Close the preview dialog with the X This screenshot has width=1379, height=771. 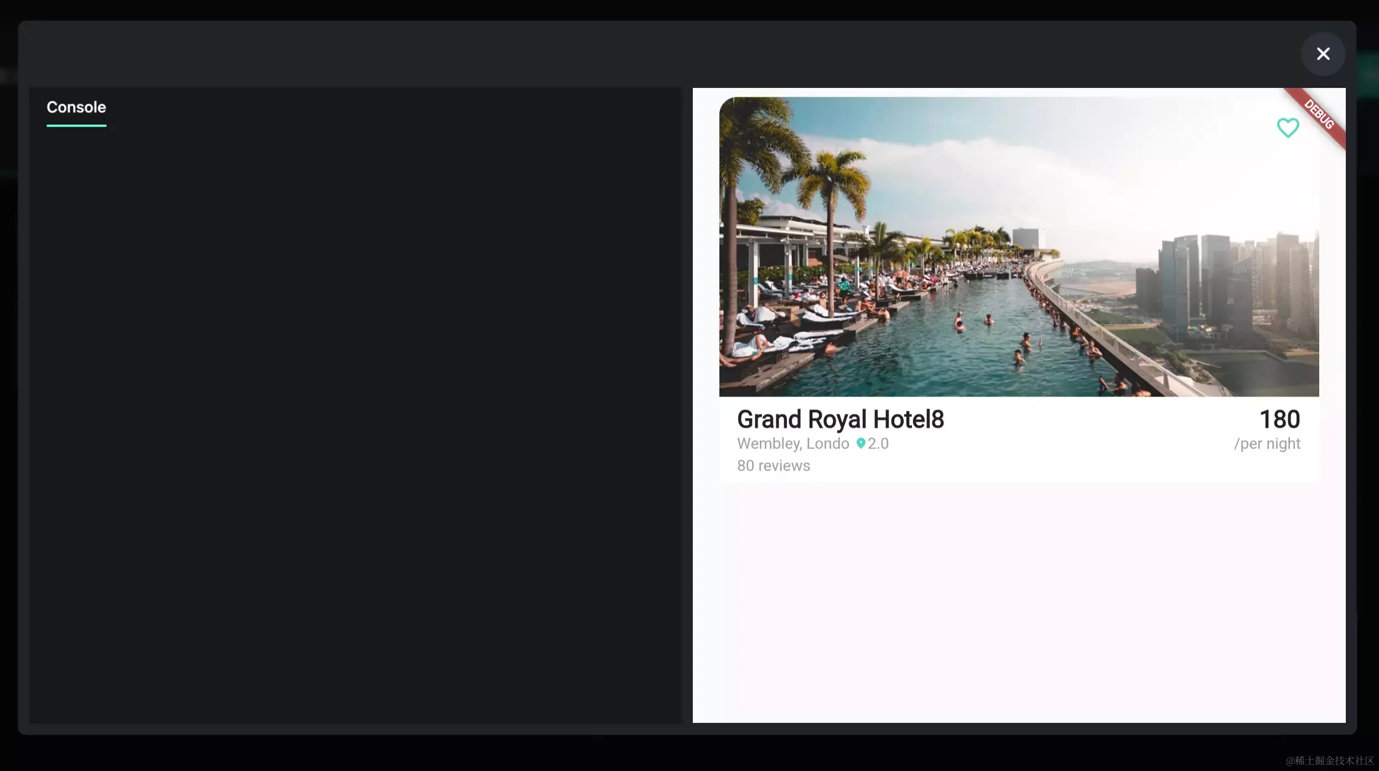tap(1323, 54)
